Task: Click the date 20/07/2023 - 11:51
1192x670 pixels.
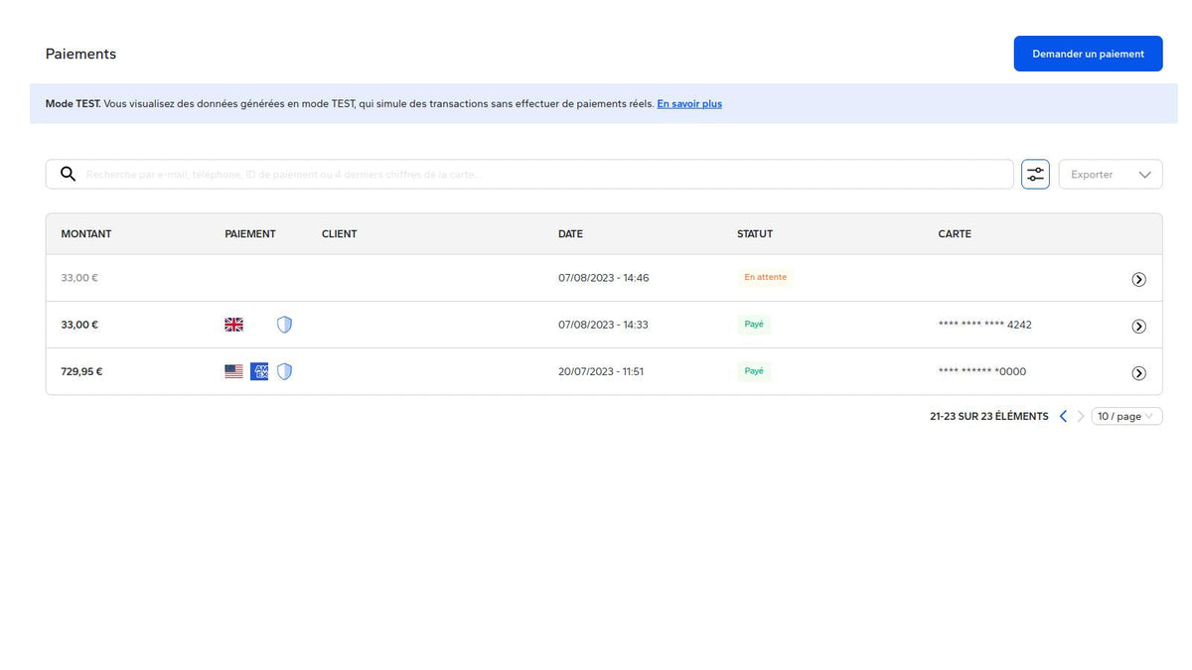Action: click(x=601, y=371)
